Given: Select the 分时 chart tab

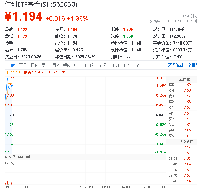Looking at the screenshot, I should [11, 65].
